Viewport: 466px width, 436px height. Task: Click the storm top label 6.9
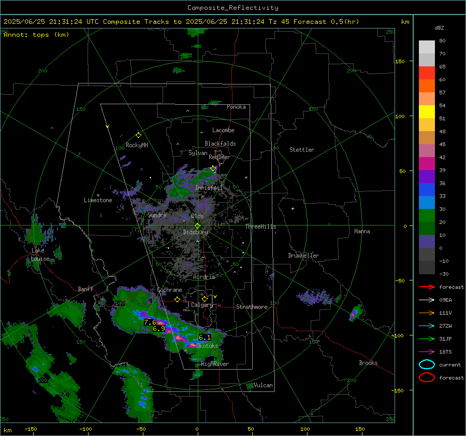tap(159, 329)
